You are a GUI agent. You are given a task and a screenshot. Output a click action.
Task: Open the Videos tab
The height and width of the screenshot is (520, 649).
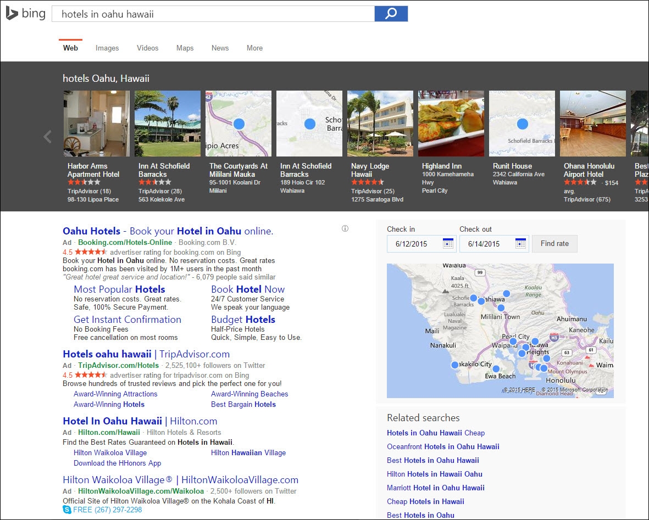[x=148, y=48]
